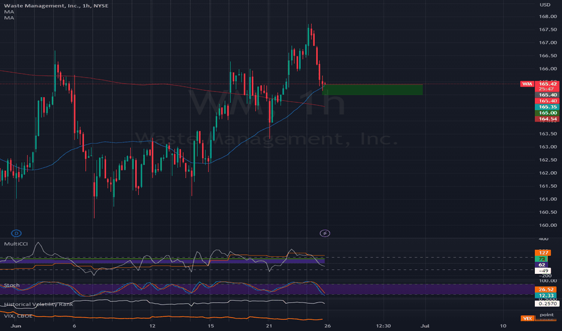Click the 160.50 price axis label

(x=548, y=212)
